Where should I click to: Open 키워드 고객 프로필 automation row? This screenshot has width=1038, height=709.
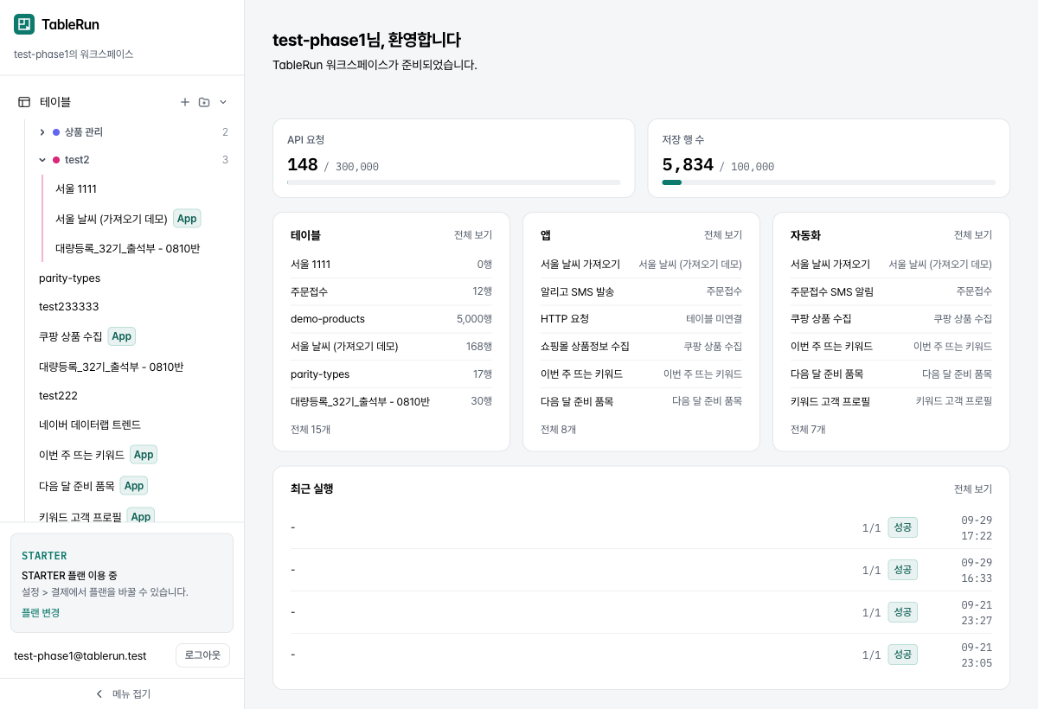891,401
